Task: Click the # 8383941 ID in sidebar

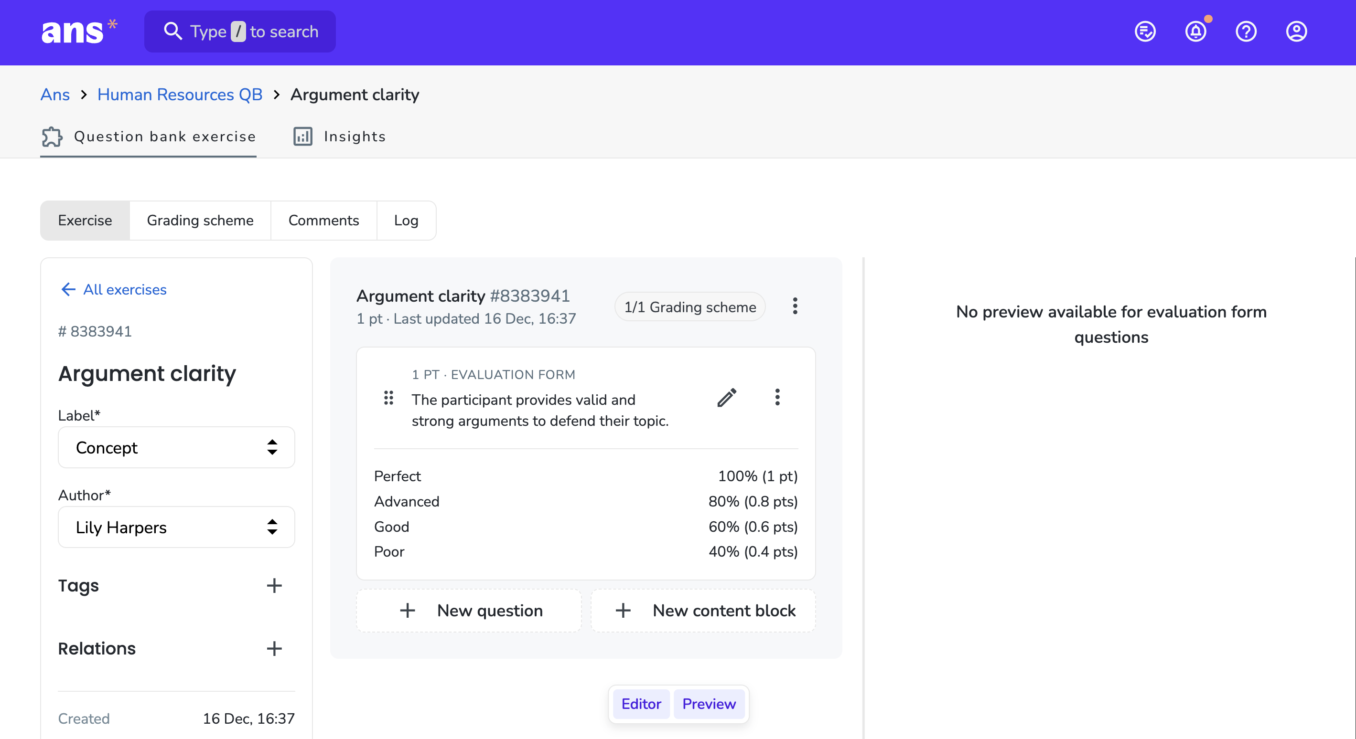Action: click(95, 331)
